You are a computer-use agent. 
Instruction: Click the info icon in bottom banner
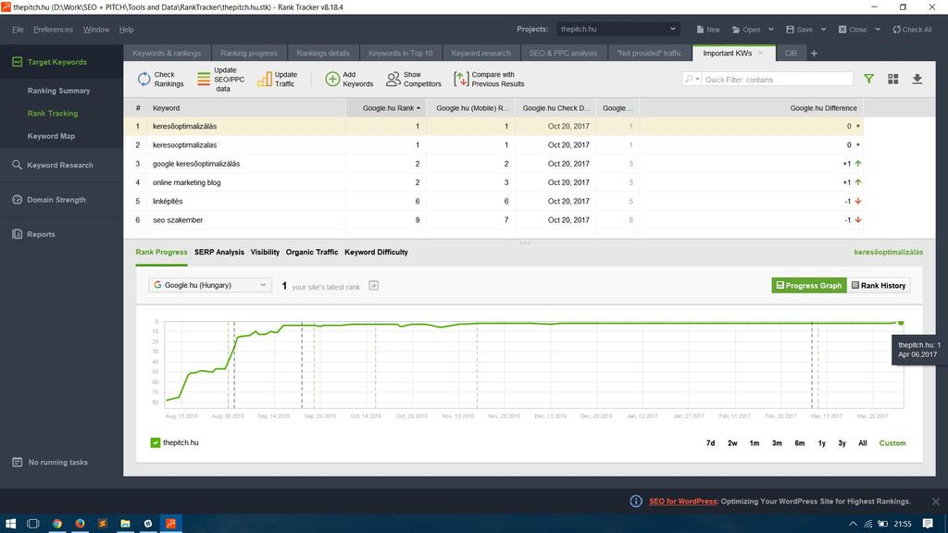636,501
